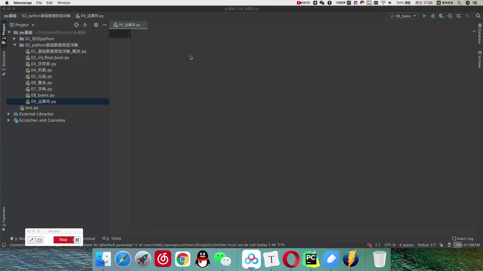The width and height of the screenshot is (483, 271).
Task: Collapse the 02_python基础数据类型详解 folder
Action: tap(14, 45)
